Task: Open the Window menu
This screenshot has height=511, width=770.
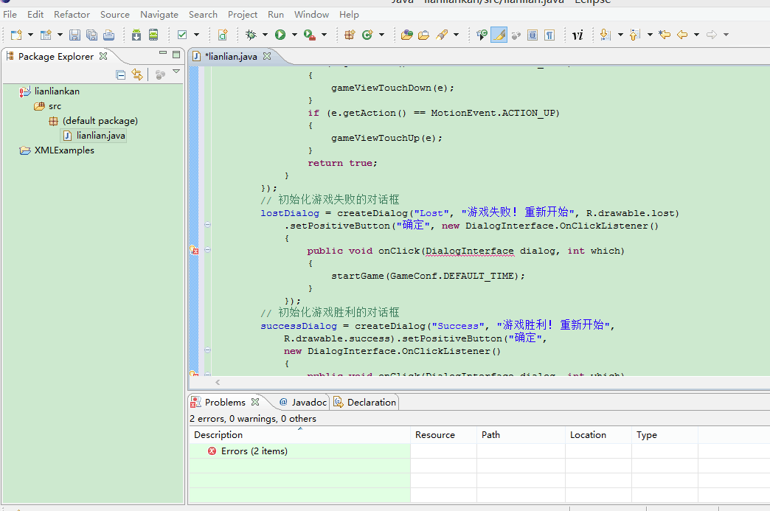Action: tap(311, 15)
